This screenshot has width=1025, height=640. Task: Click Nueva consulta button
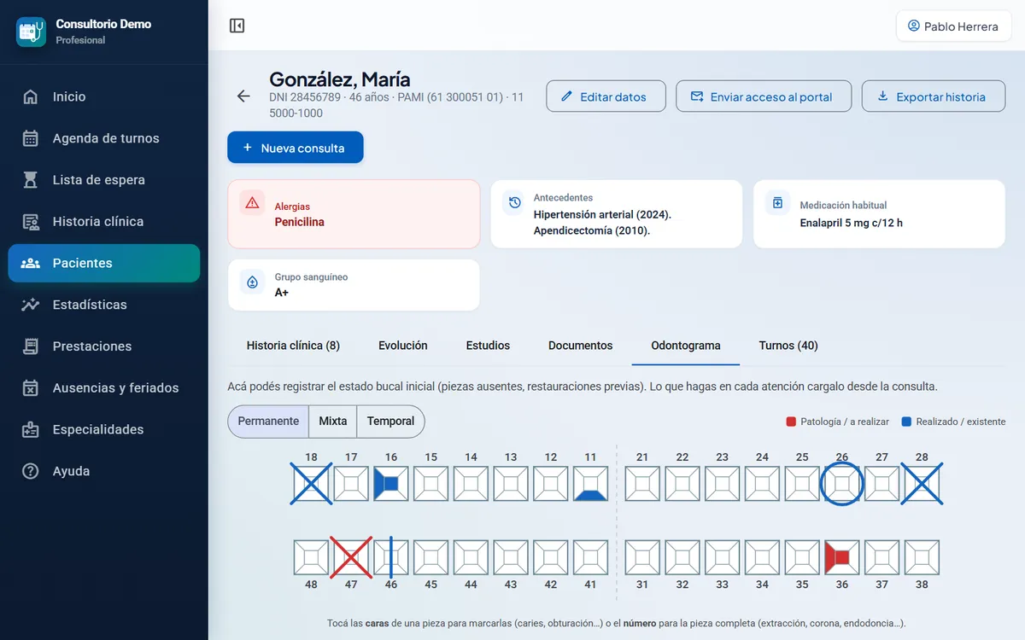pyautogui.click(x=296, y=148)
